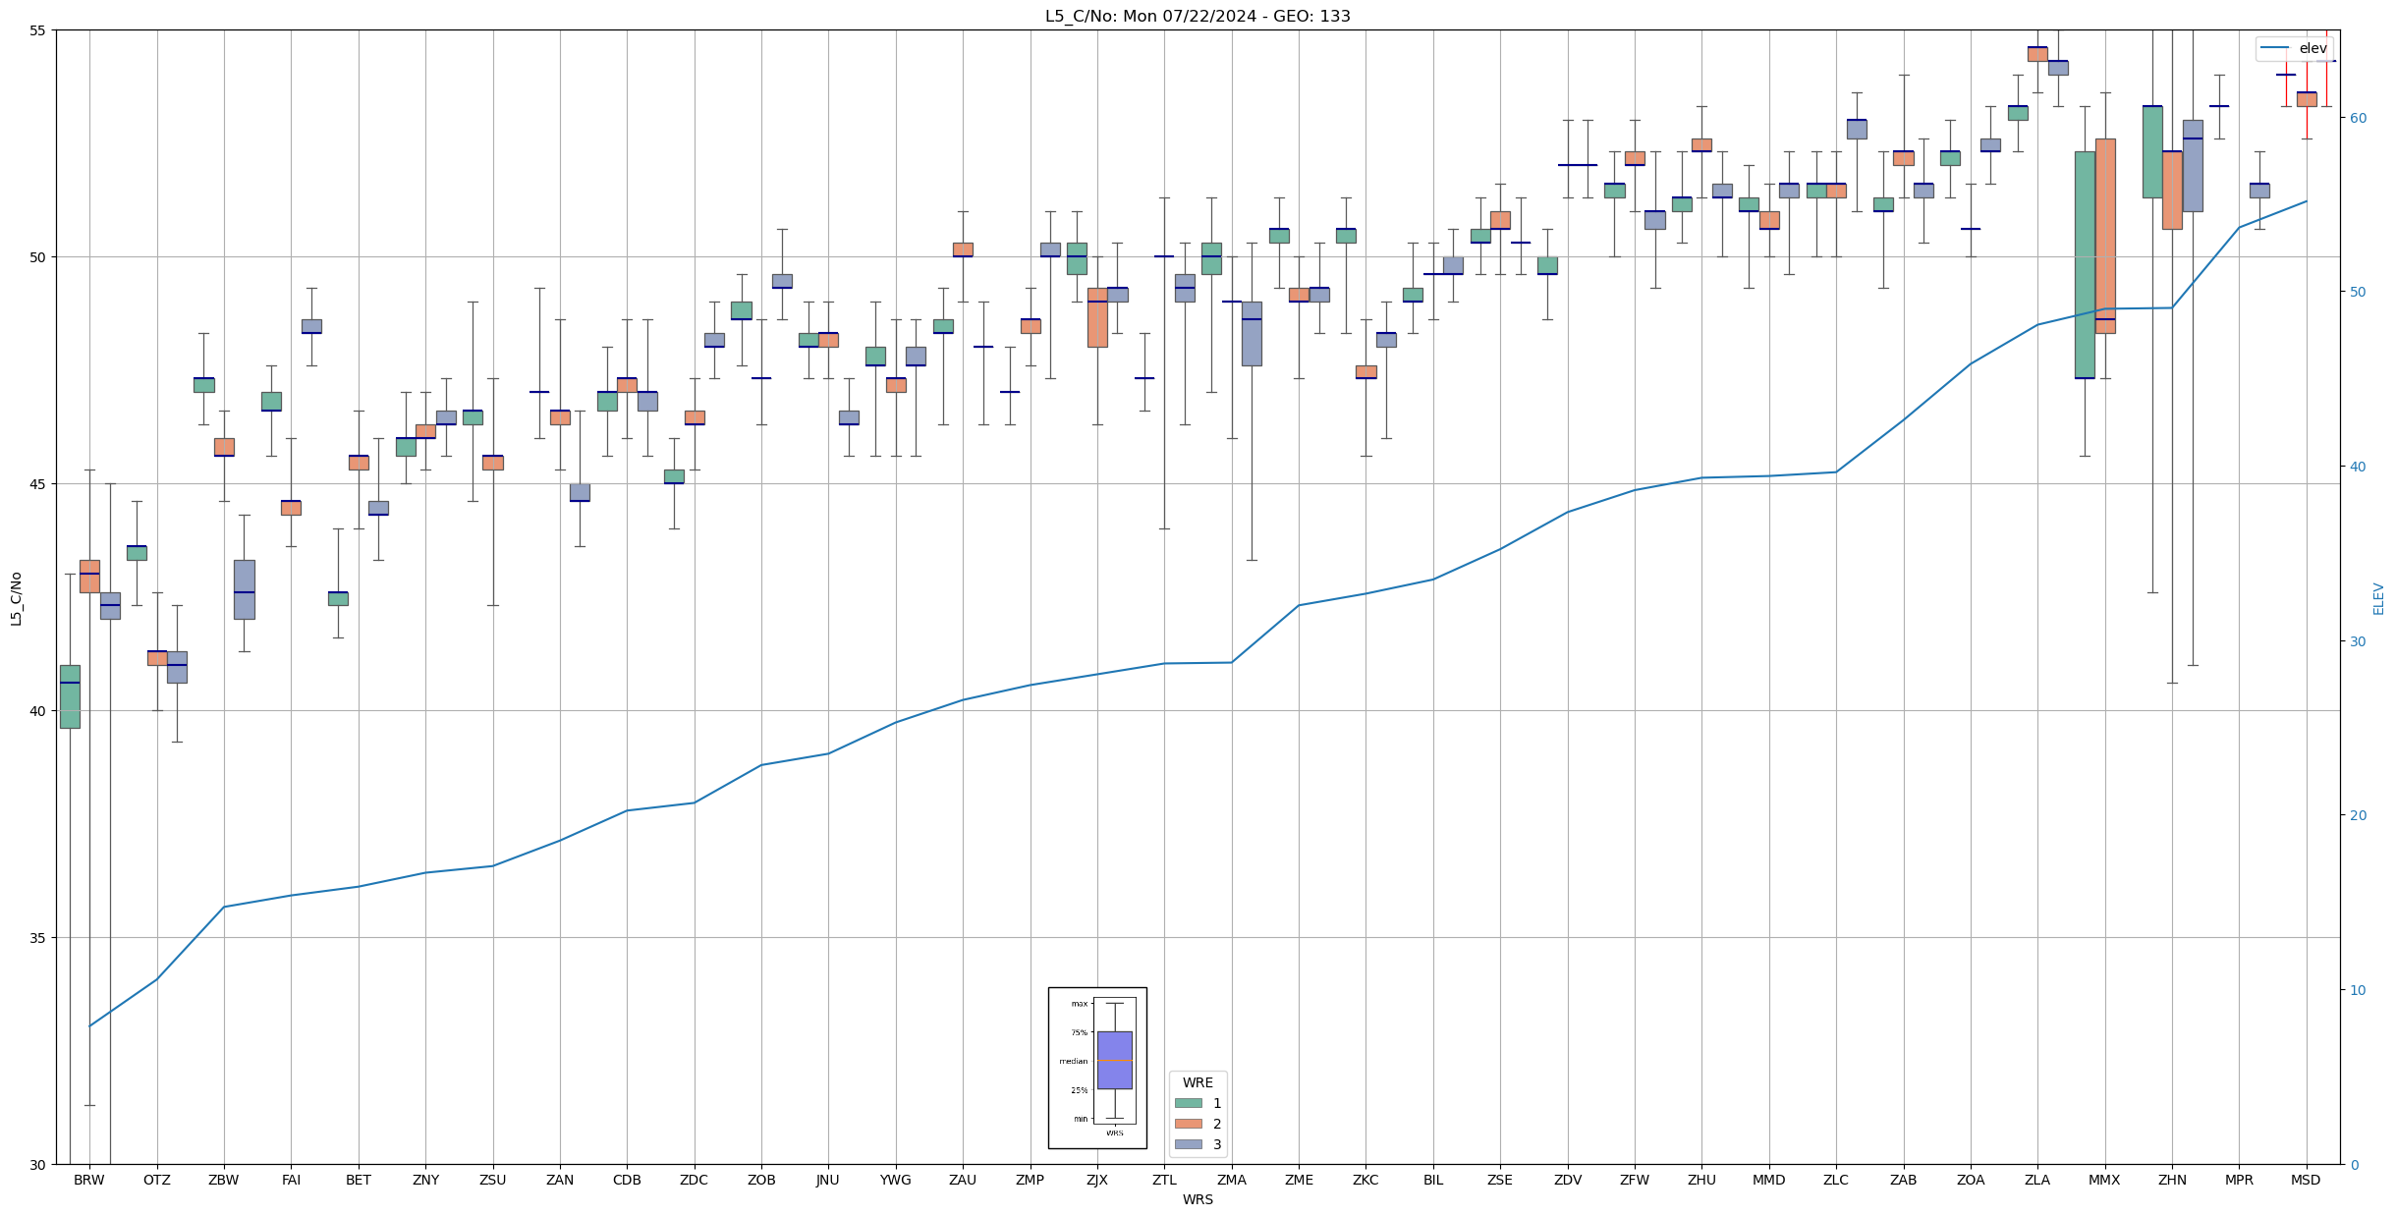Click the blue-gray WRE 3 legend swatch
2396x1216 pixels.
[x=1189, y=1144]
